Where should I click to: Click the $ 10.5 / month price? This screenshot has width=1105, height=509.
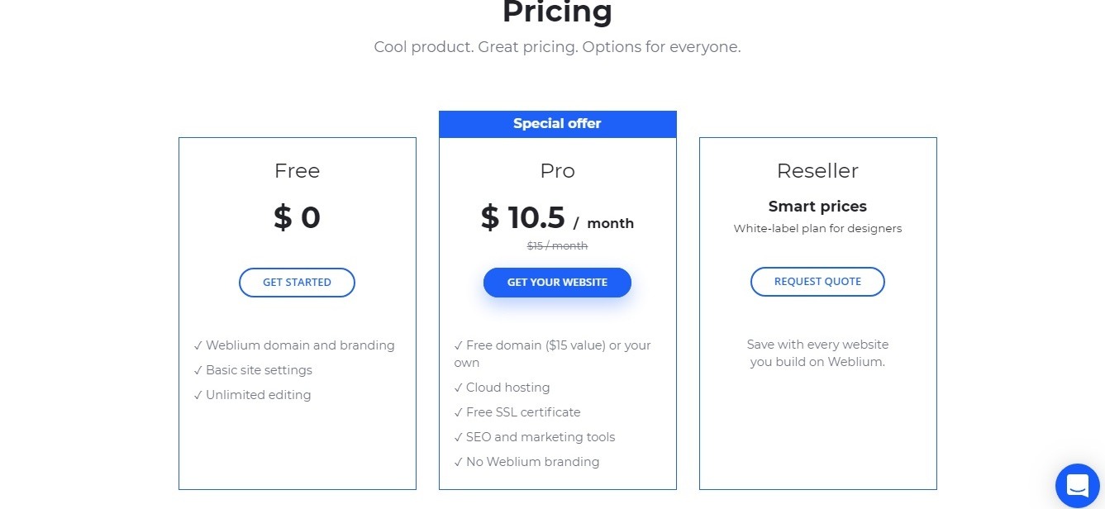click(x=557, y=218)
